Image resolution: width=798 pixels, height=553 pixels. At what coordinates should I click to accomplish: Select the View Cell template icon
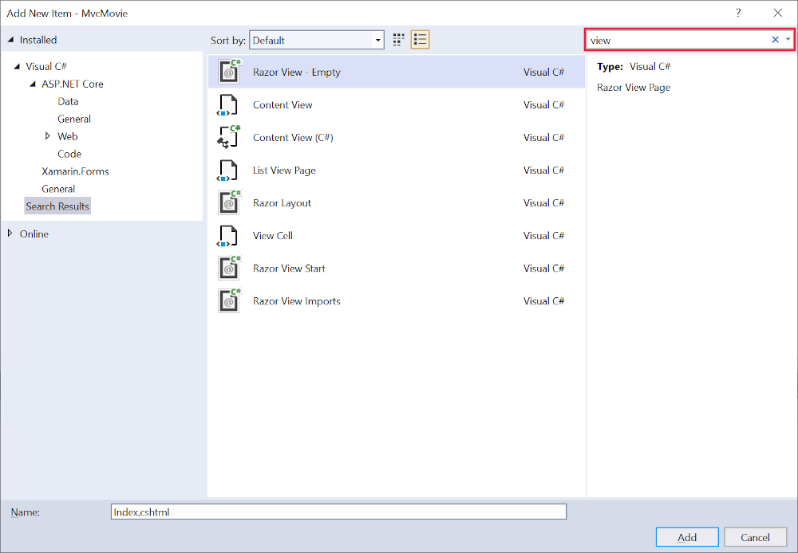tap(228, 236)
